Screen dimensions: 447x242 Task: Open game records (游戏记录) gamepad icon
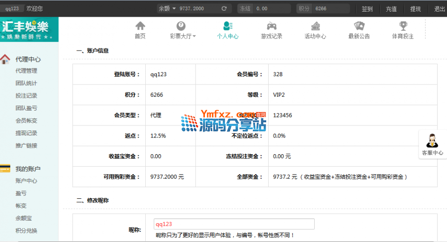(x=271, y=26)
